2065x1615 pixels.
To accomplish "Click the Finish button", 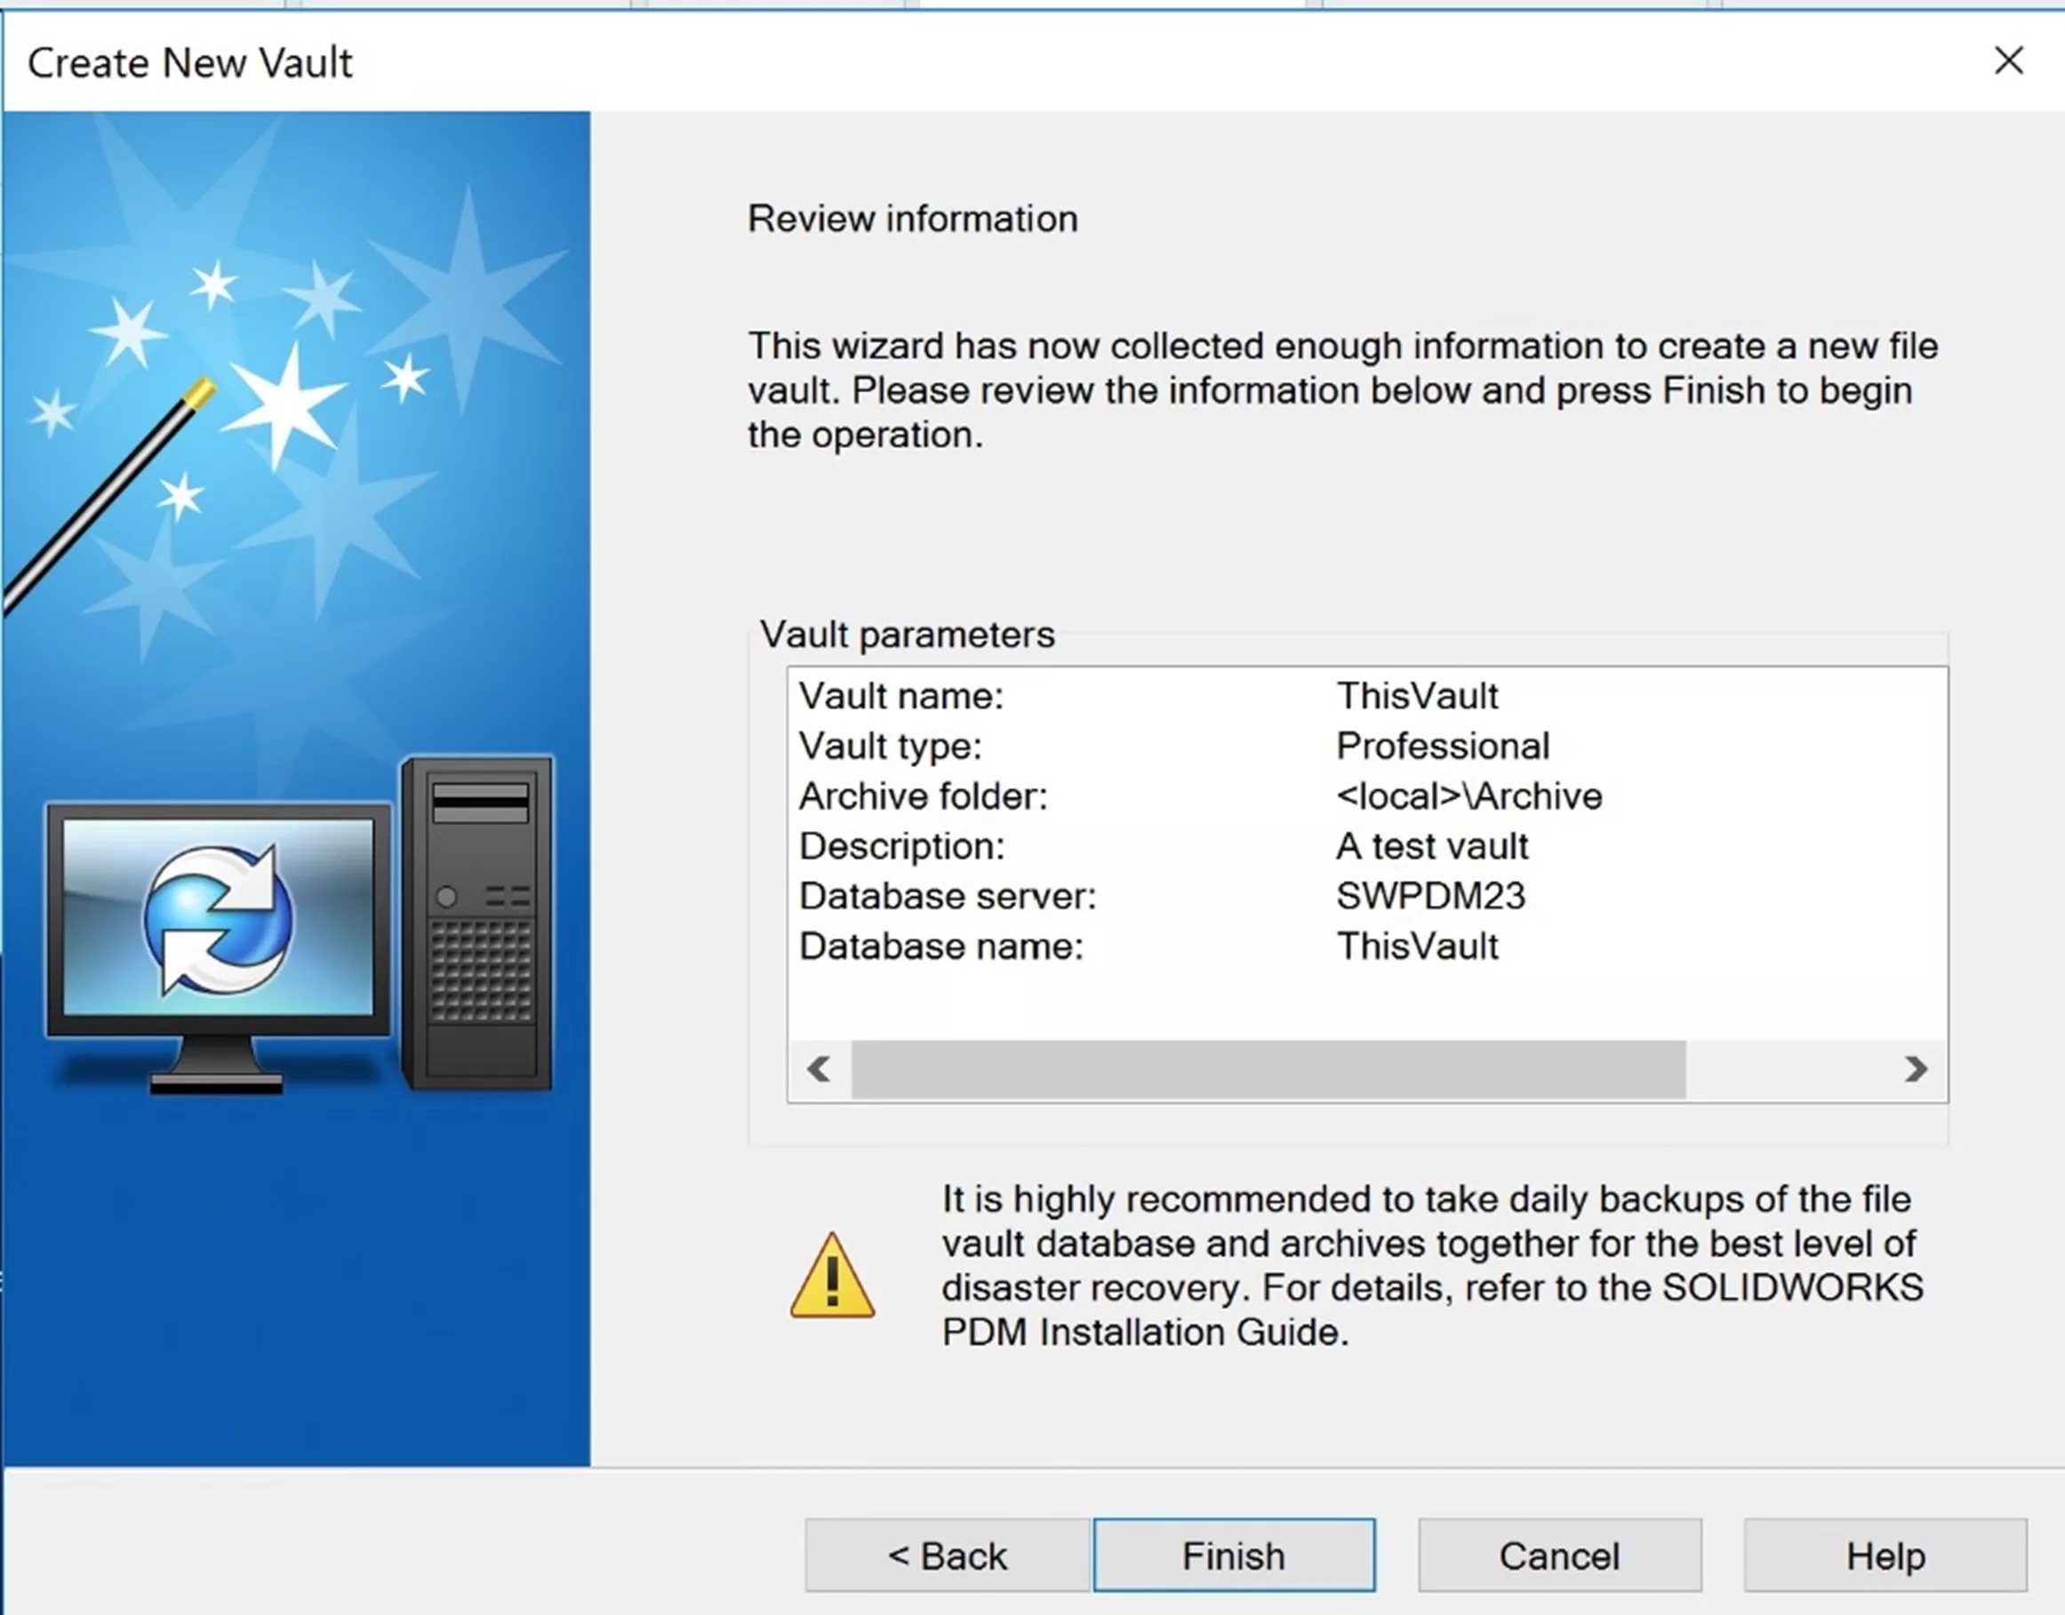I will (x=1234, y=1555).
